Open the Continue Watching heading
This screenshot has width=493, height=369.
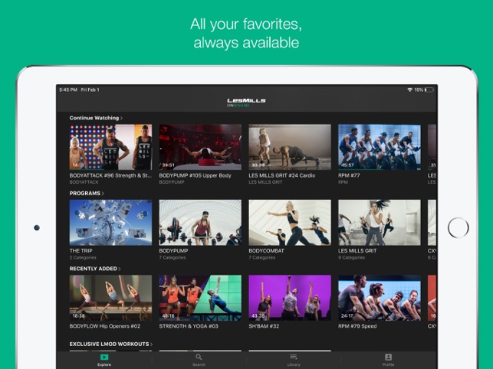coord(94,118)
